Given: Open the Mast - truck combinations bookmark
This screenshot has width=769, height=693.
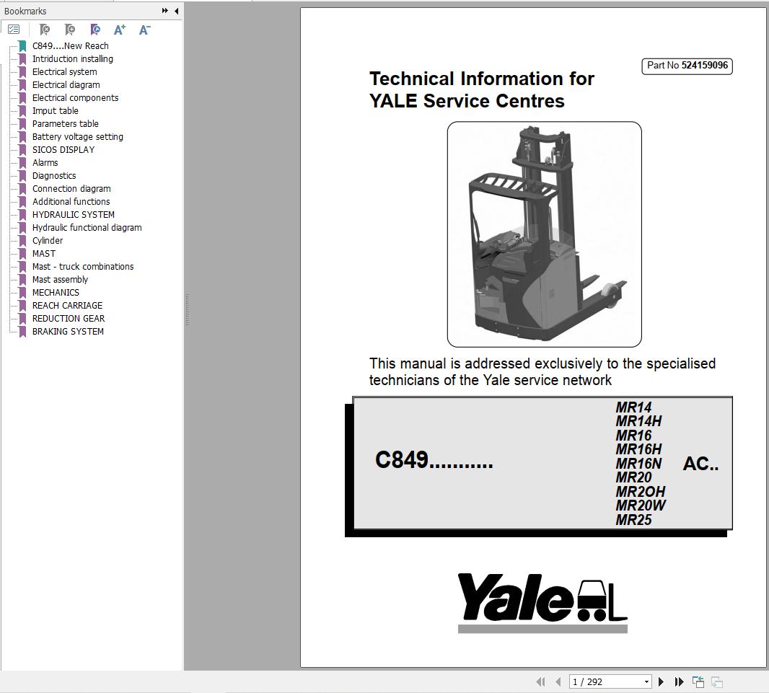Looking at the screenshot, I should point(83,267).
